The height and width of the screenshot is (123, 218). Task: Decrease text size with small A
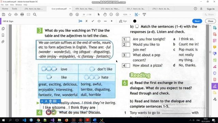[42, 101]
